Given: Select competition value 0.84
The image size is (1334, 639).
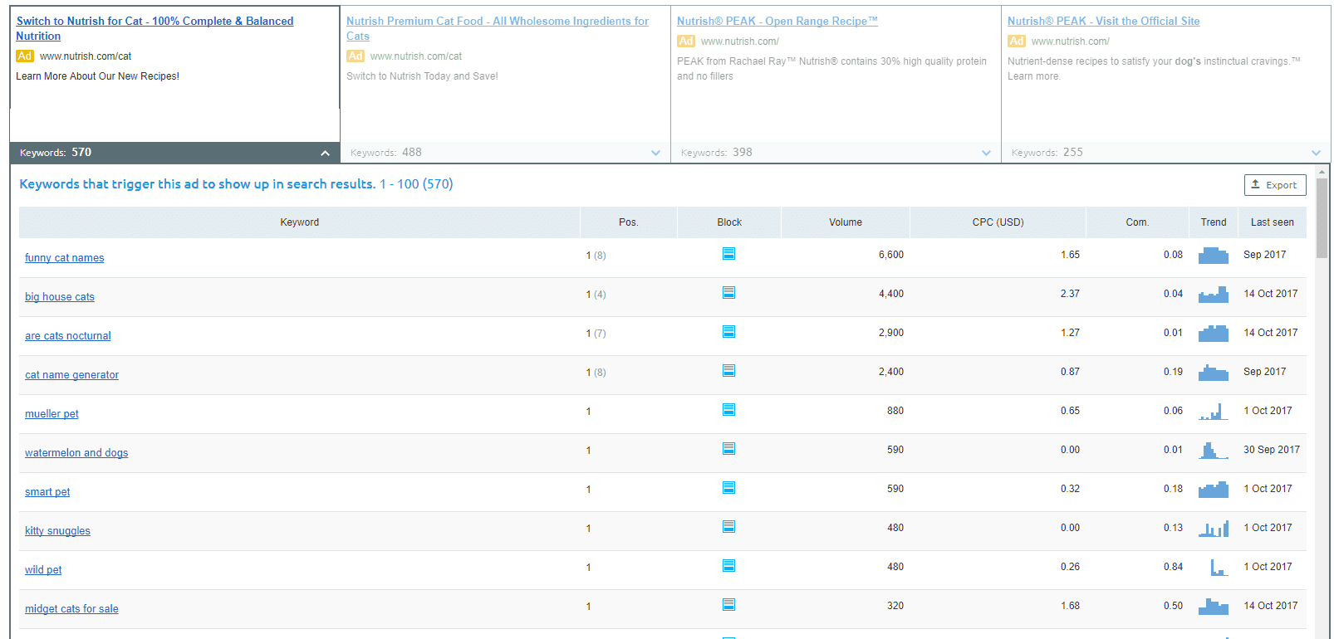Looking at the screenshot, I should tap(1173, 567).
